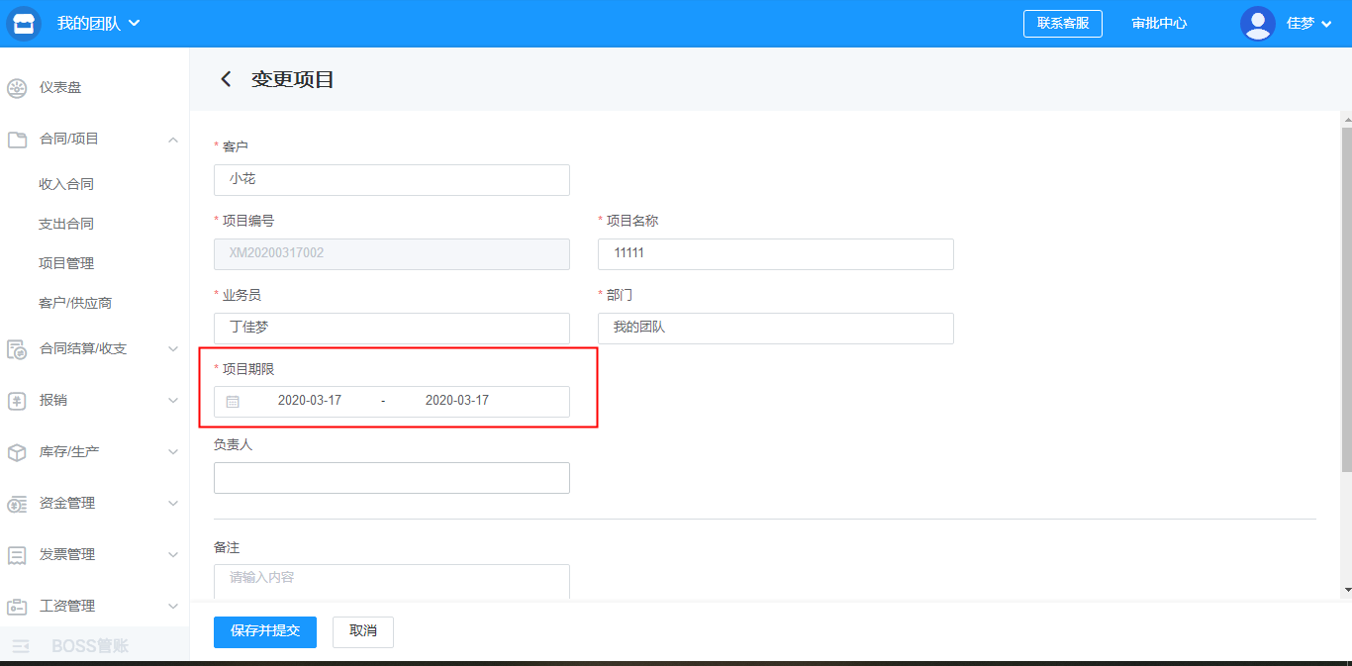Click the 联系客服 button

coord(1063,24)
